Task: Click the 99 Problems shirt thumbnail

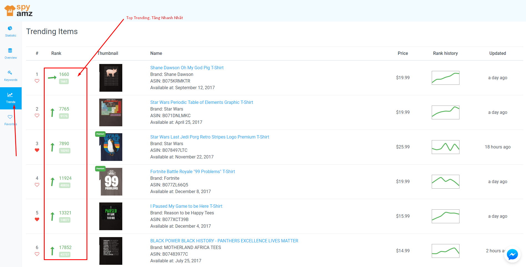Action: coord(111,182)
